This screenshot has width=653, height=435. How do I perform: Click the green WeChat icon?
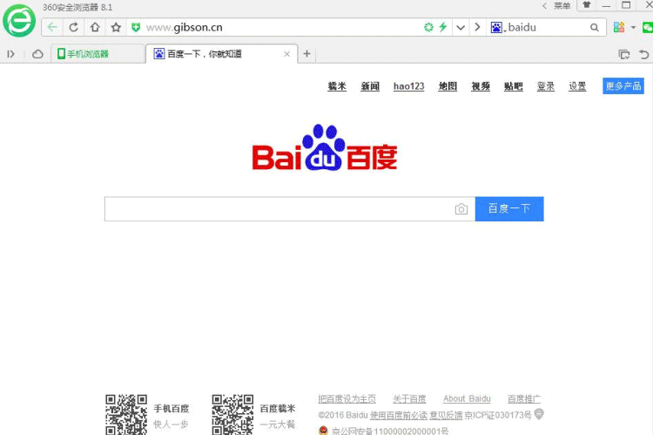pos(648,28)
